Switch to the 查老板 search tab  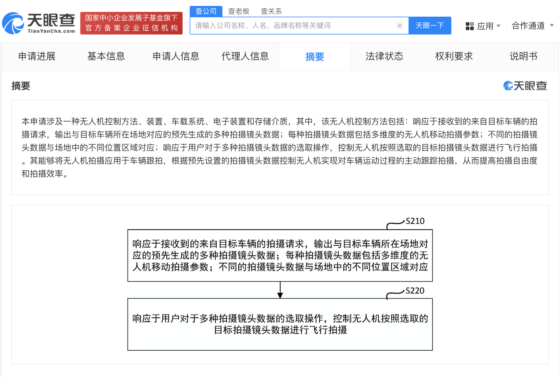pyautogui.click(x=238, y=11)
